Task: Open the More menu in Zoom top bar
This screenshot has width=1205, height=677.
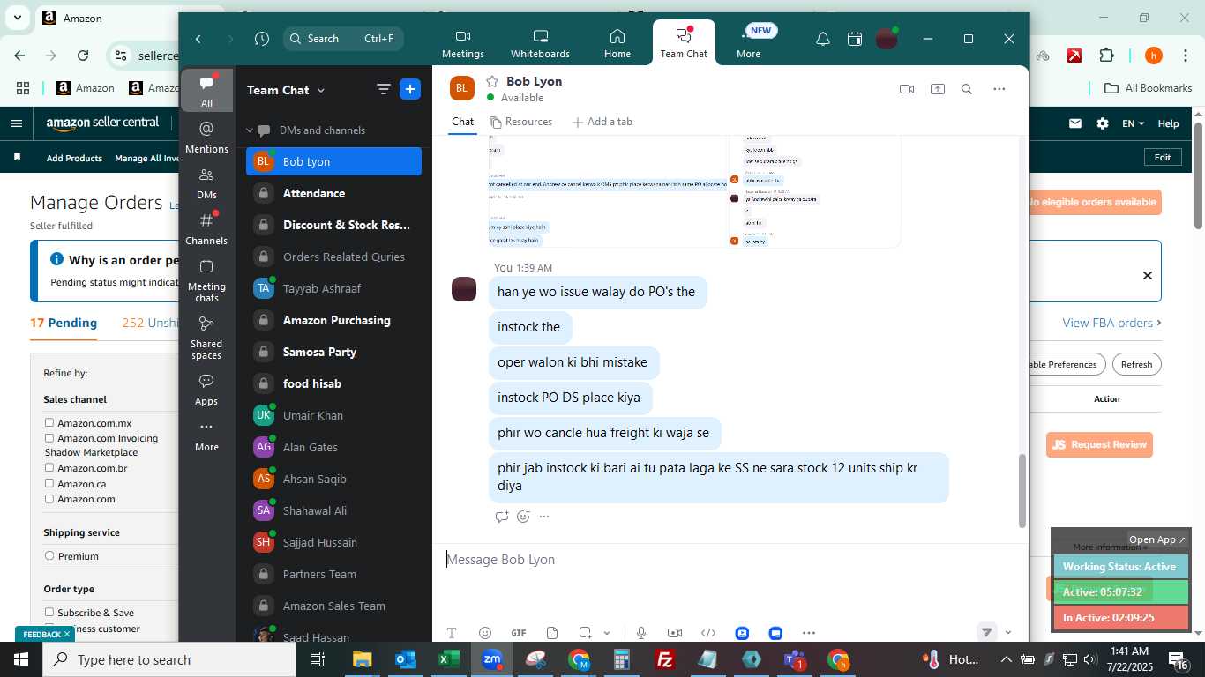Action: click(x=748, y=43)
